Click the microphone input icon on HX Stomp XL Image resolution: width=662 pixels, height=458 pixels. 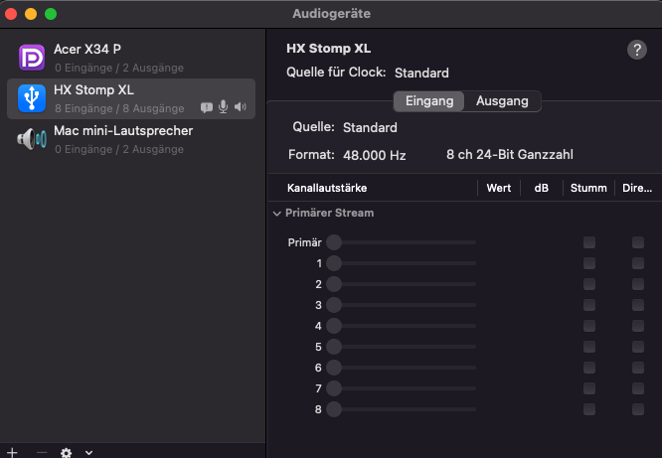point(224,106)
